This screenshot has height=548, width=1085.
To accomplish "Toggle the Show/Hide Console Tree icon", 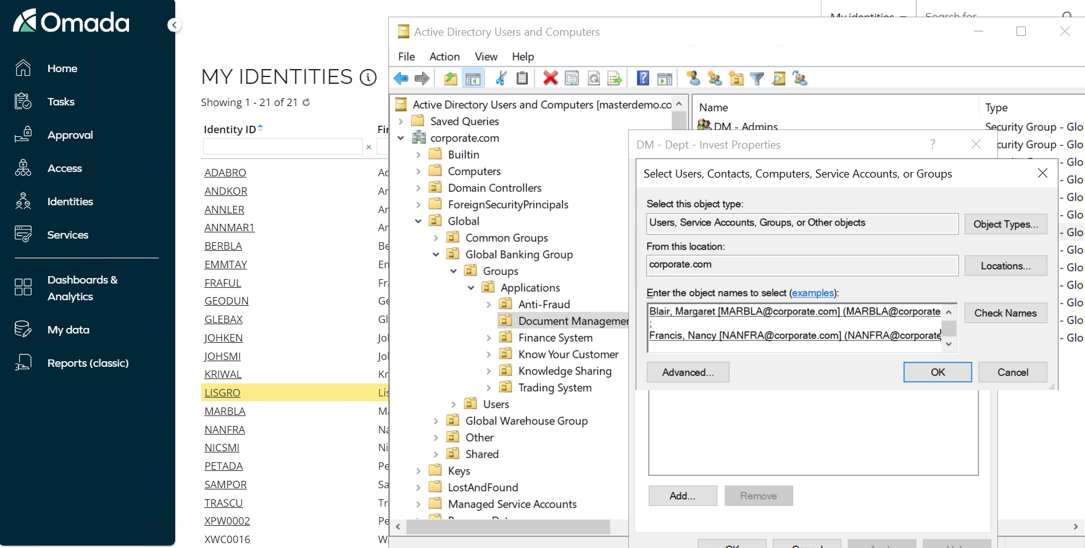I will [473, 78].
